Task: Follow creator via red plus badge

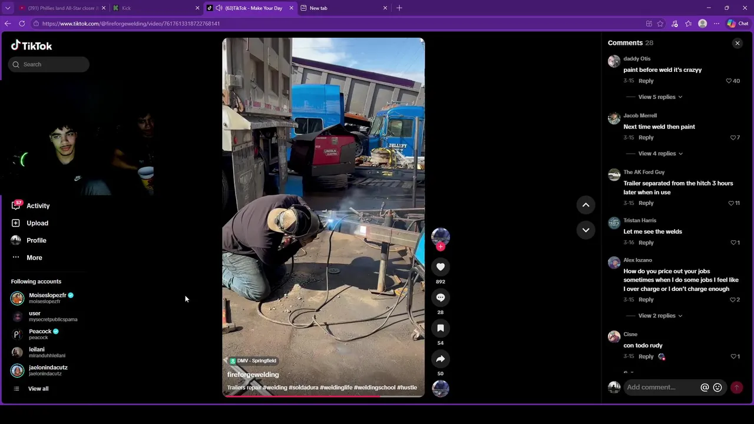Action: pos(440,247)
